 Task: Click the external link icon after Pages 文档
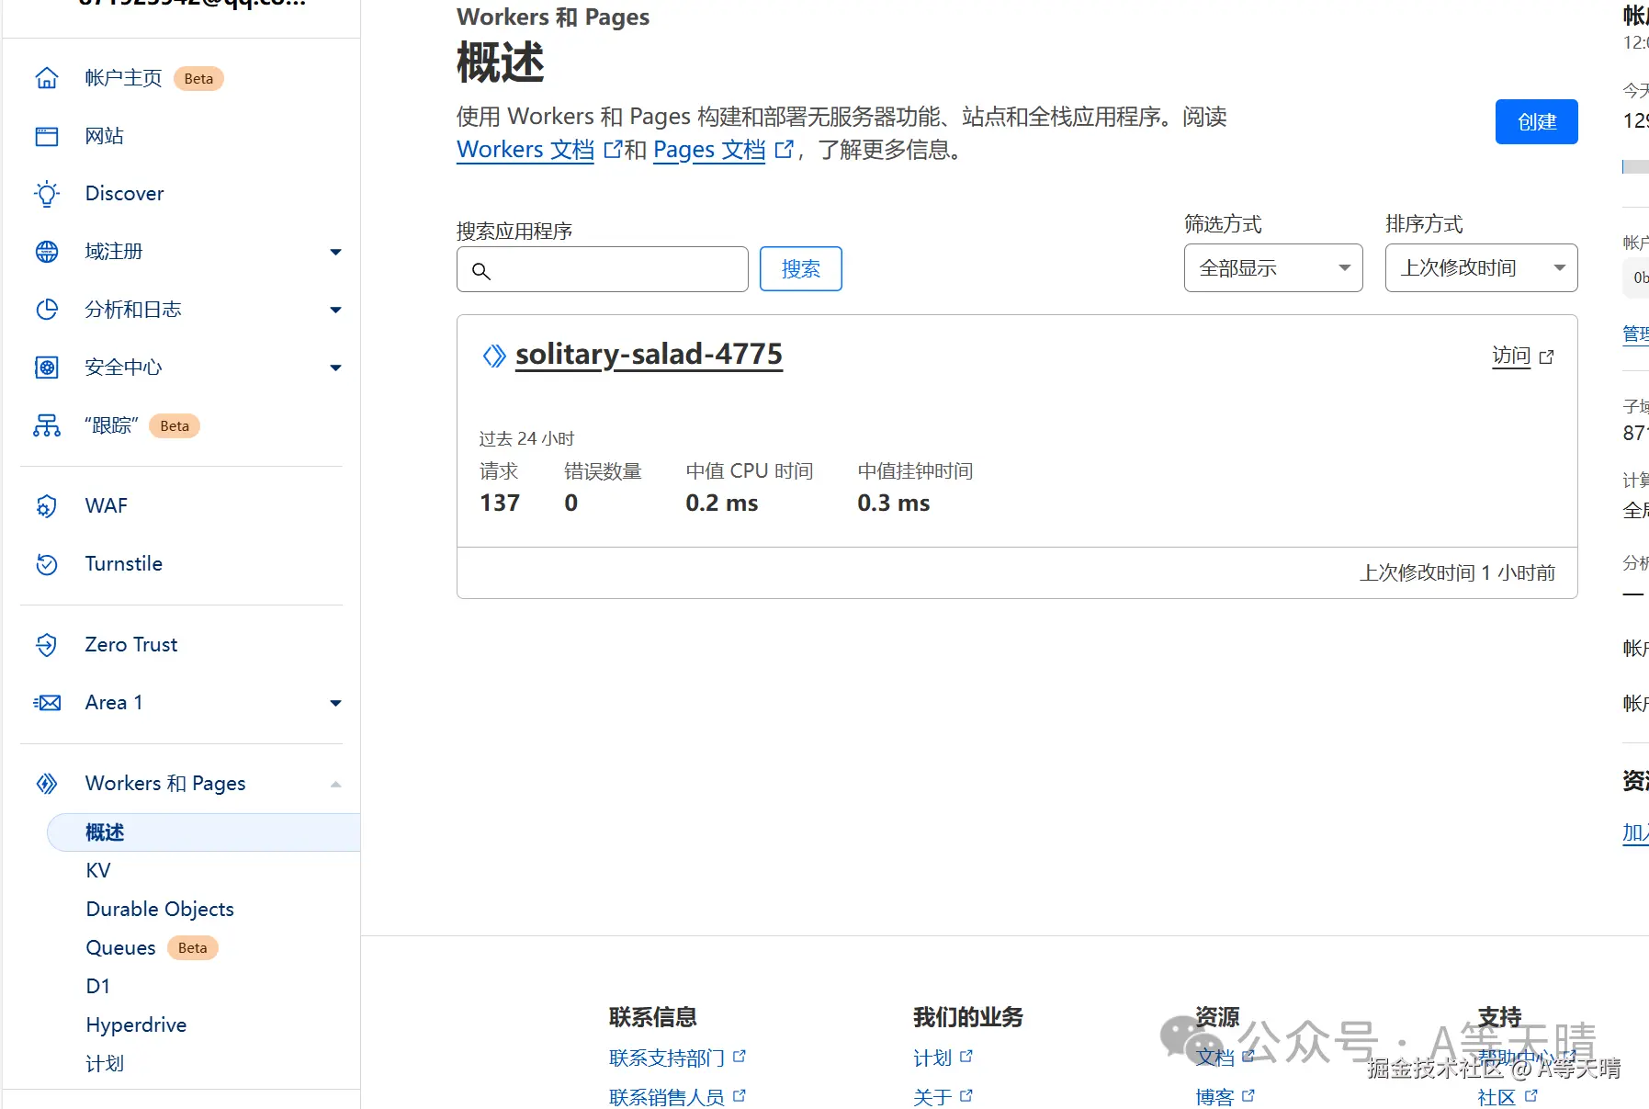784,150
